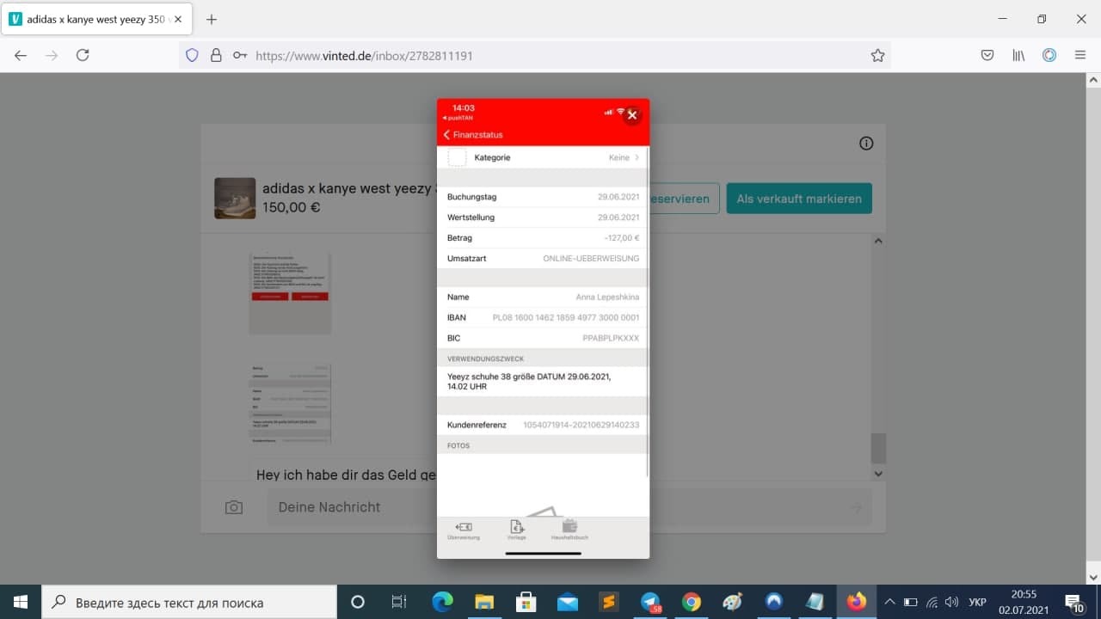Open the Windows Start menu
The height and width of the screenshot is (619, 1101).
click(21, 602)
